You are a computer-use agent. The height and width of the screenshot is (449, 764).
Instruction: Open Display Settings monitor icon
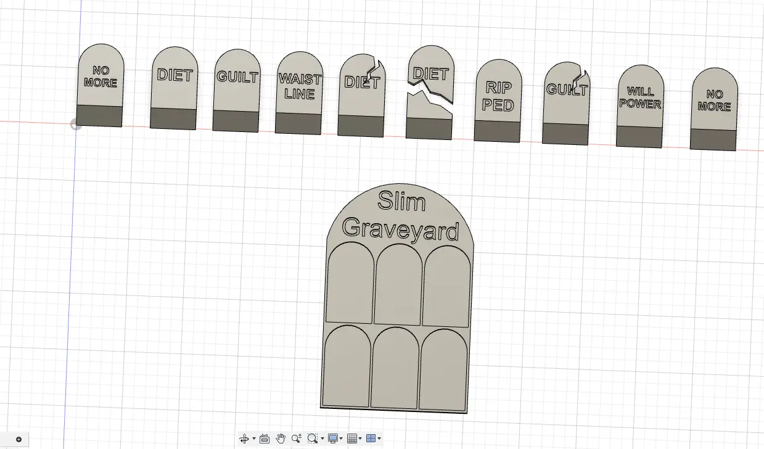(333, 439)
